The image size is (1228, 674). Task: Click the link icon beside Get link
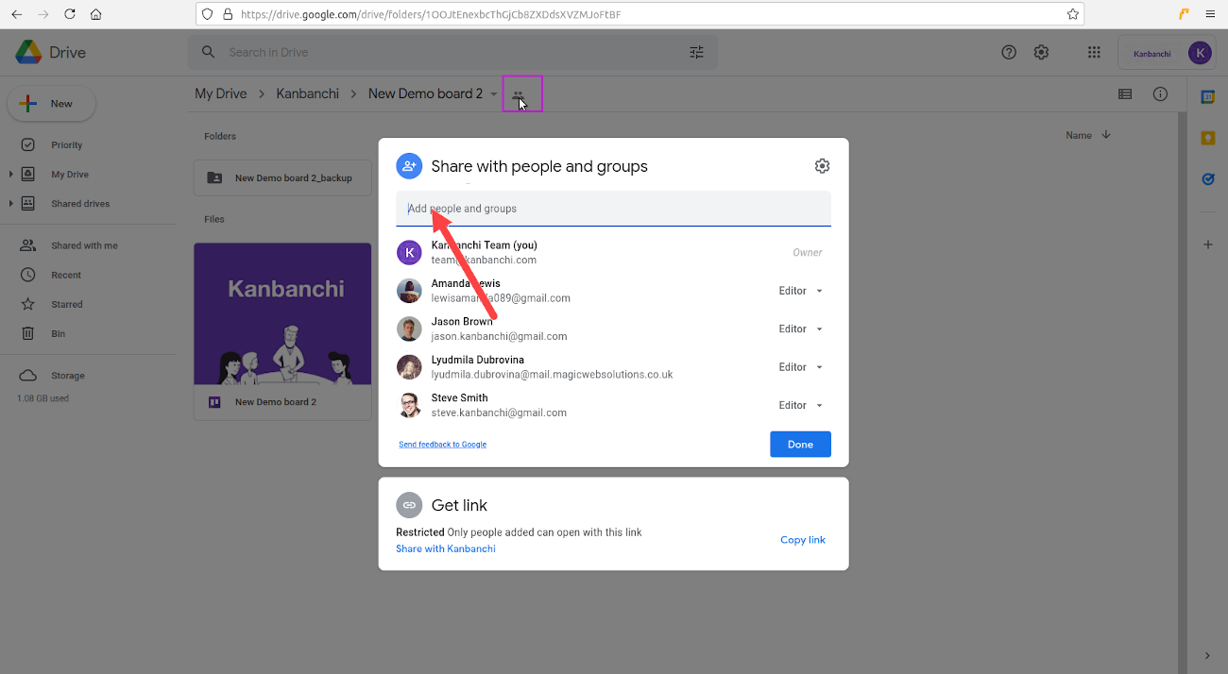(409, 505)
